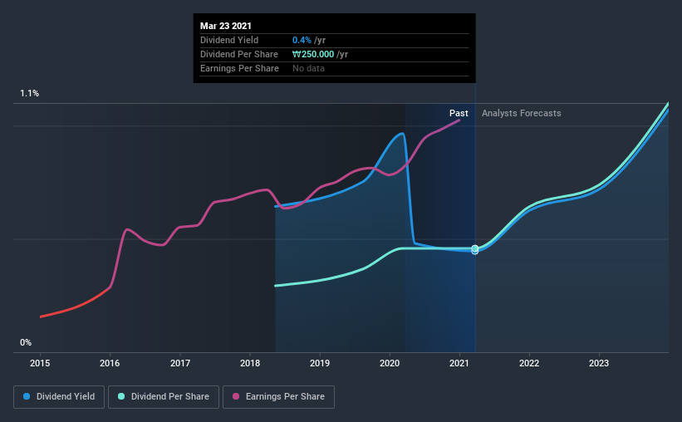Click the blue Dividend Yield legend dot
Screen dimensions: 682x422
pos(27,396)
